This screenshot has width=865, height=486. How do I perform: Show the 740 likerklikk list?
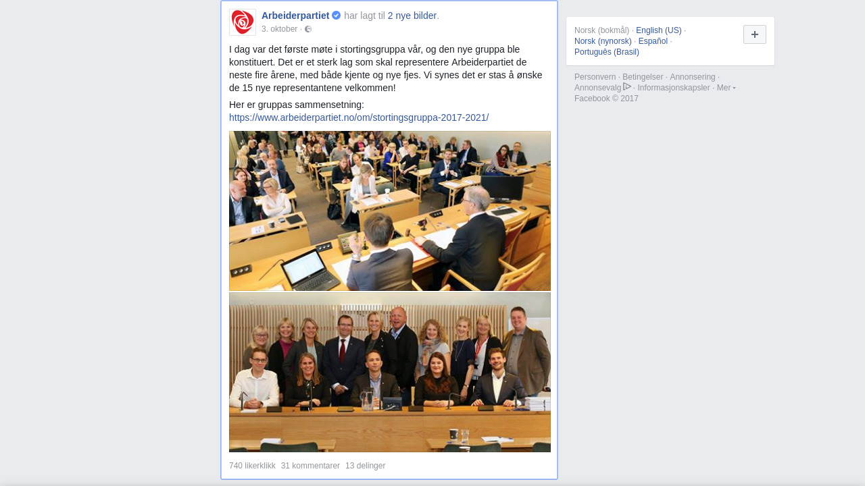[252, 466]
